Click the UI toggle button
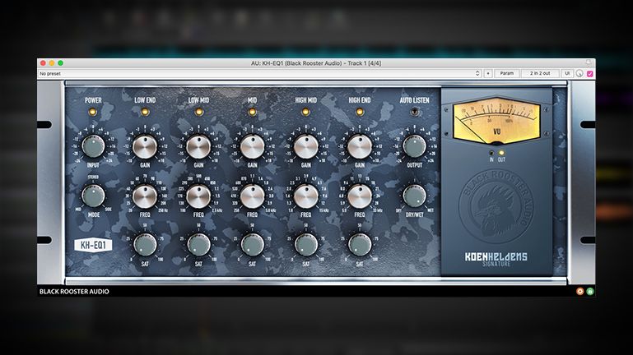 click(x=567, y=73)
